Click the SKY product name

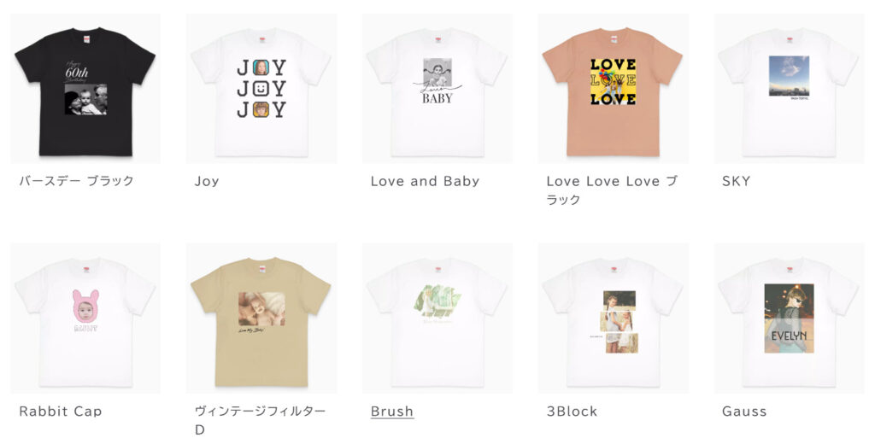coord(736,181)
